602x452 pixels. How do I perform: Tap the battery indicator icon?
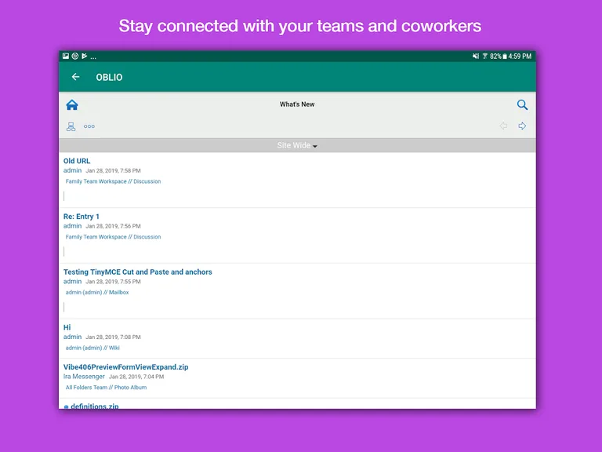pos(505,56)
